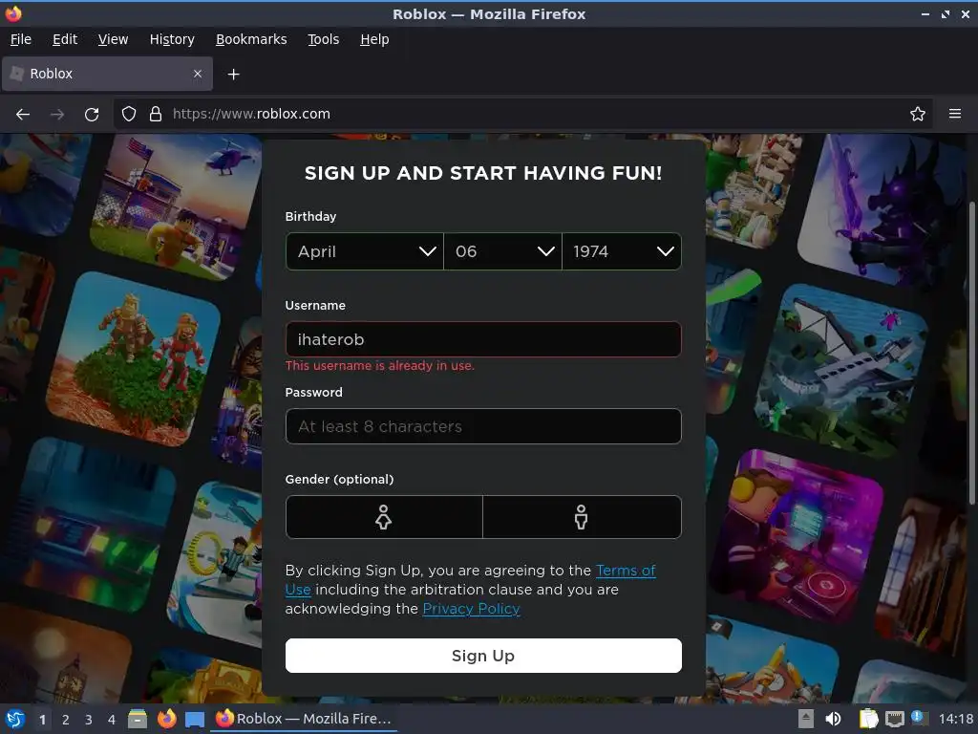Open the file manager taskbar icon

coord(138,719)
